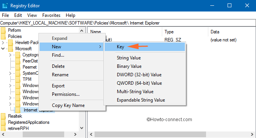Collapse the Microsoft tree node

coord(3,49)
